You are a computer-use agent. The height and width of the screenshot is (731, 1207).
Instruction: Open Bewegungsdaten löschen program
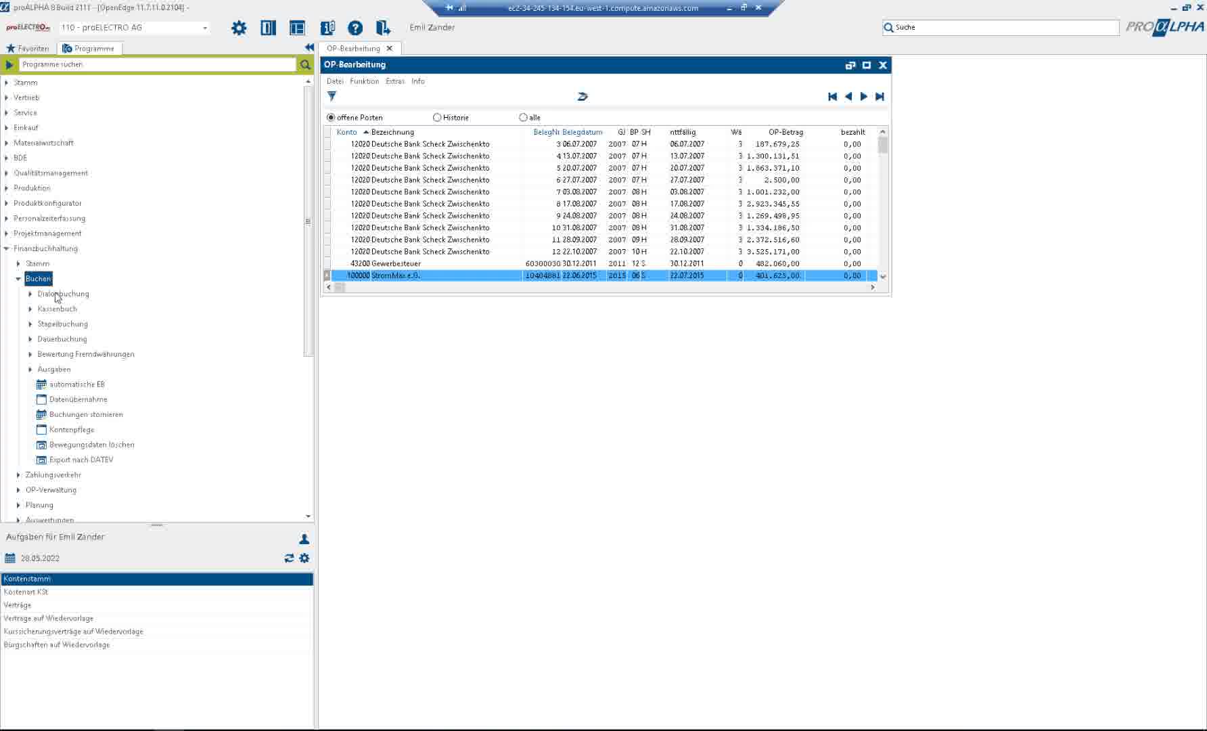pyautogui.click(x=91, y=444)
